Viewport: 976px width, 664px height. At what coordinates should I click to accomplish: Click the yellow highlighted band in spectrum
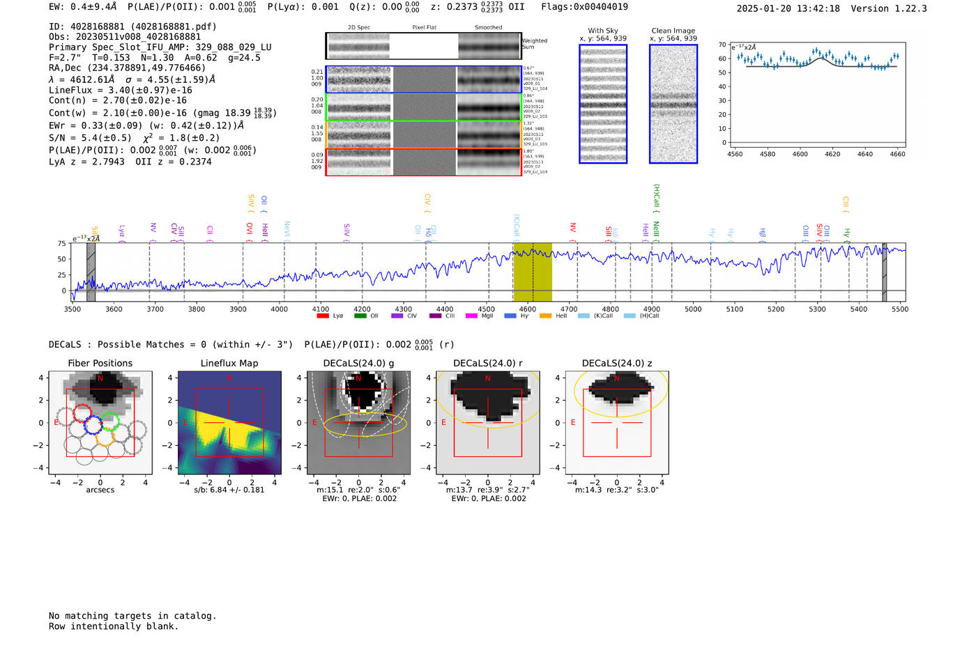533,272
